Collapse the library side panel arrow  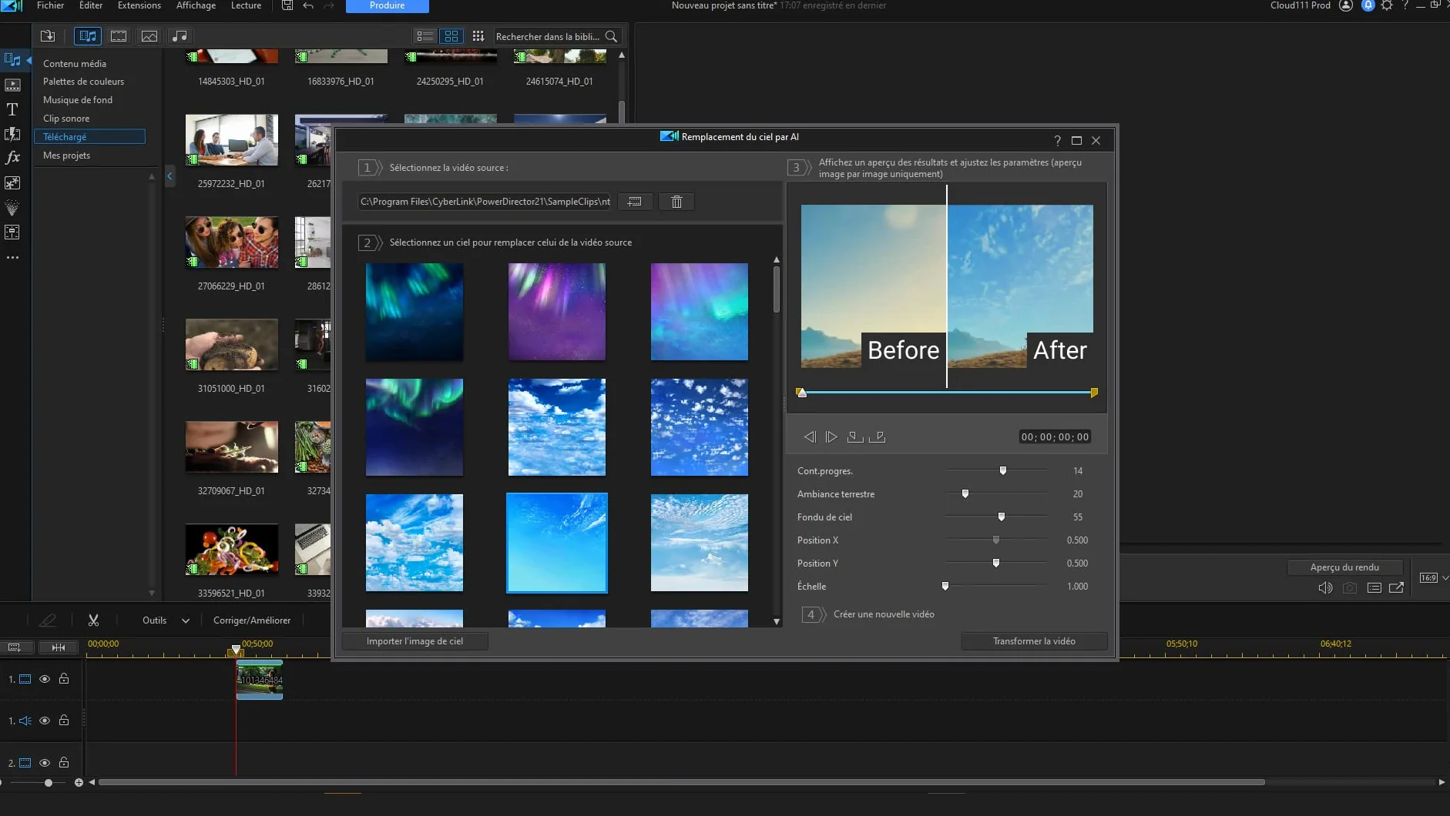[x=170, y=176]
